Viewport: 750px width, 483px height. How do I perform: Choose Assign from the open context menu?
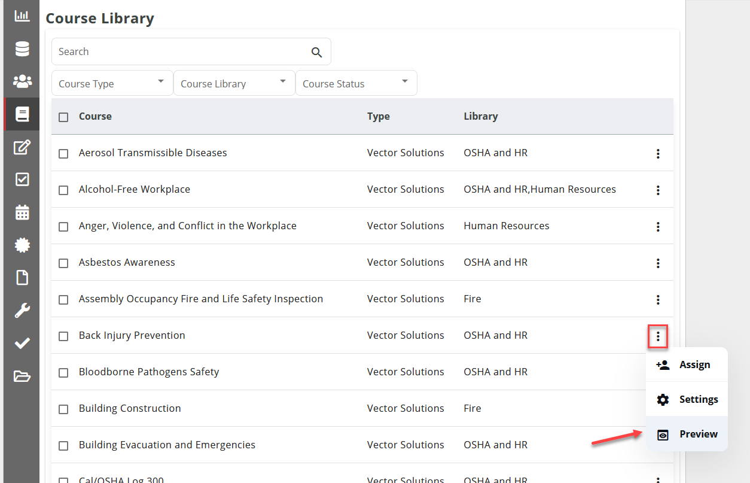coord(687,364)
